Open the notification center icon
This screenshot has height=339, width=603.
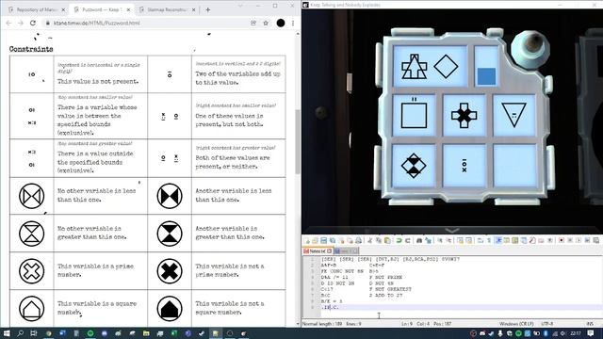tap(591, 333)
